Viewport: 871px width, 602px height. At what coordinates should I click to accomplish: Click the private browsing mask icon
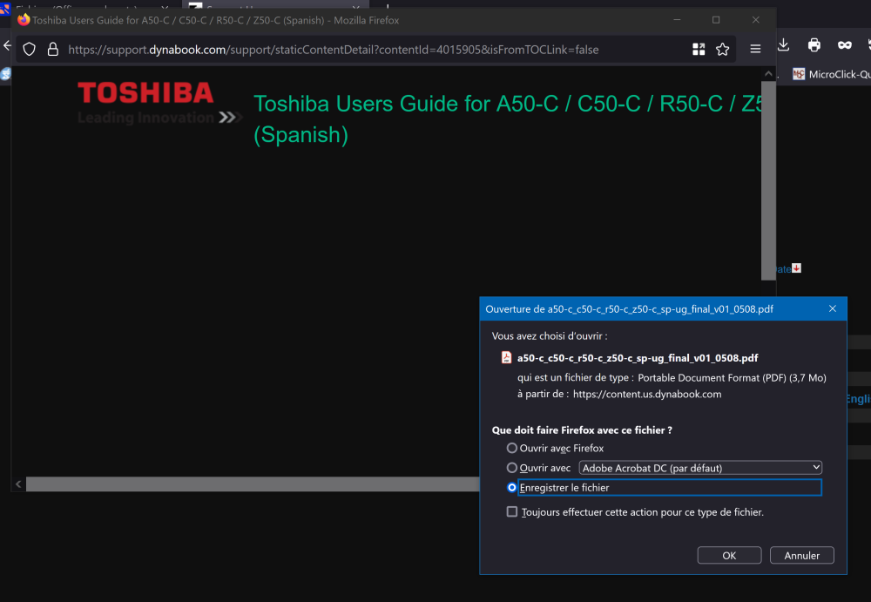[844, 45]
